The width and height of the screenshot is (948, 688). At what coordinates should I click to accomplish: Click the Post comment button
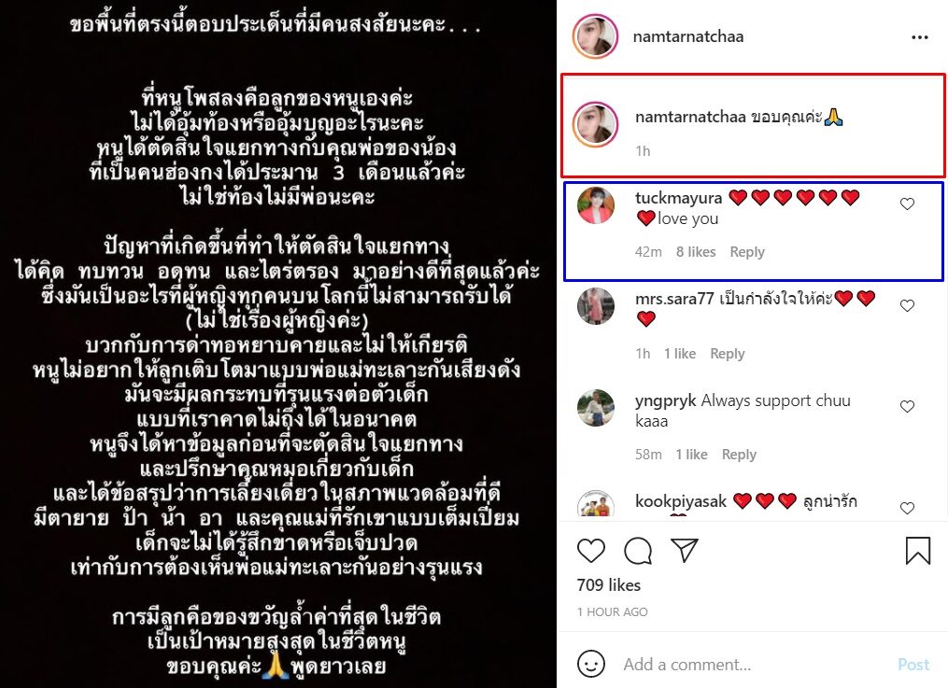[x=913, y=665]
